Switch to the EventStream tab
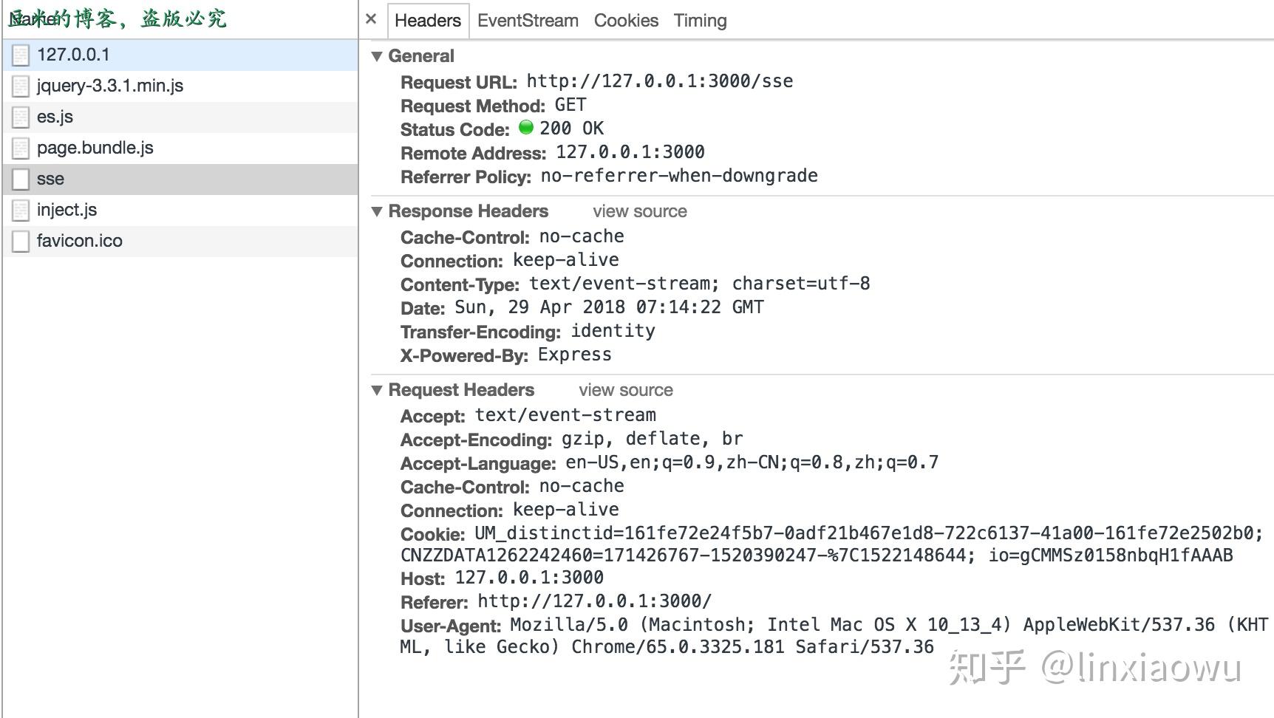Viewport: 1274px width, 718px height. (528, 20)
